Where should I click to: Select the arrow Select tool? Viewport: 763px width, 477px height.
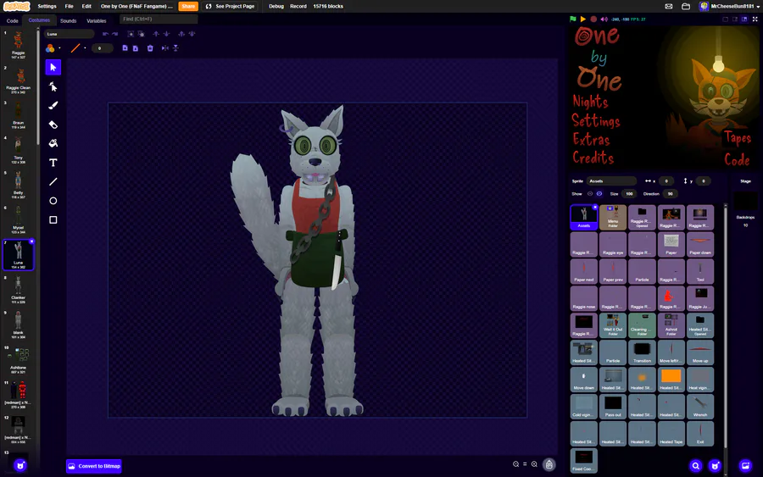click(x=53, y=67)
